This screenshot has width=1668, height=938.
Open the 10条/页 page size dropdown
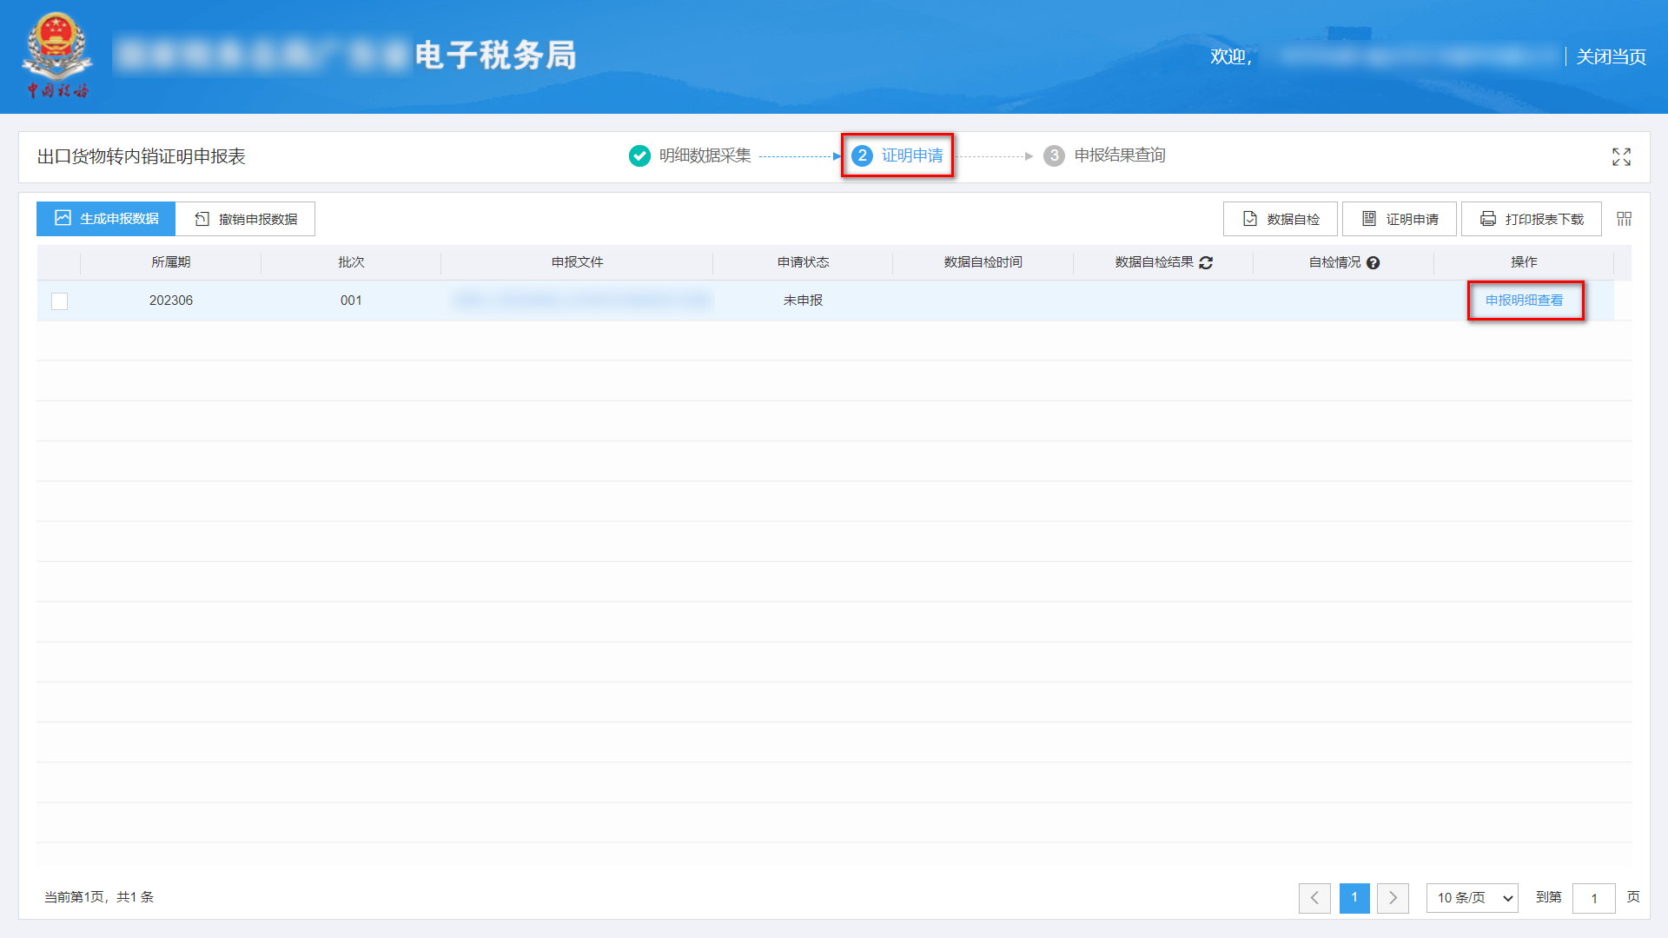1472,898
